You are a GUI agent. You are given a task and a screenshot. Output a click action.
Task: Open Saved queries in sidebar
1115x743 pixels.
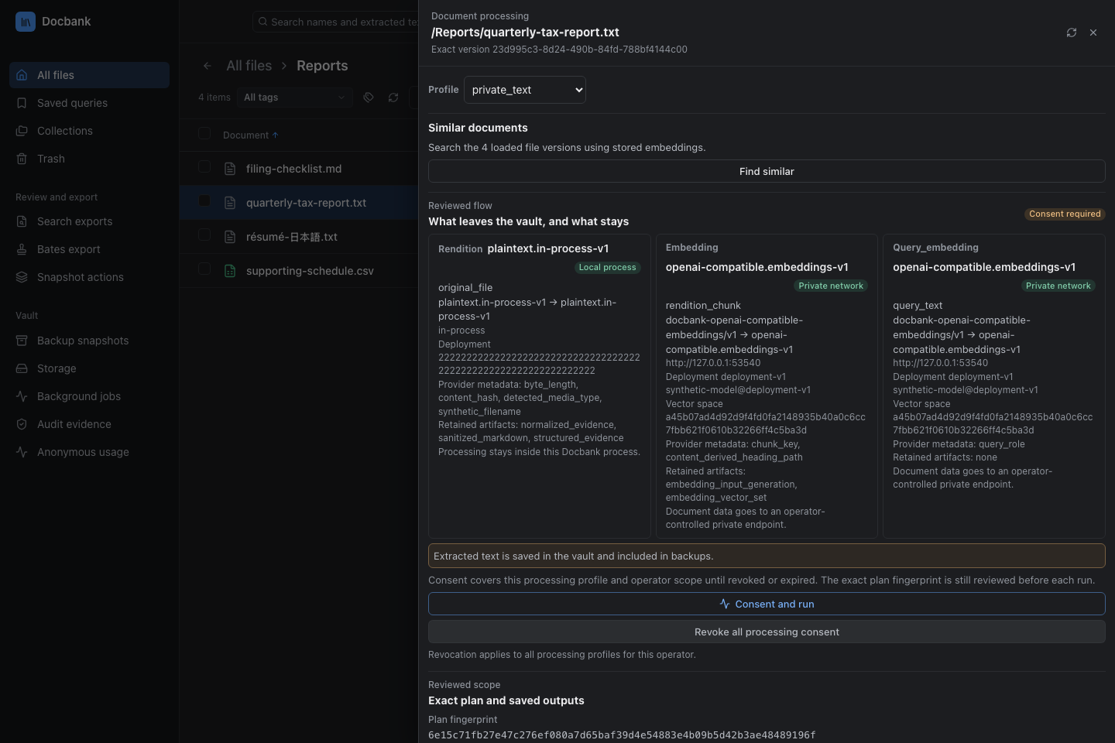click(89, 103)
